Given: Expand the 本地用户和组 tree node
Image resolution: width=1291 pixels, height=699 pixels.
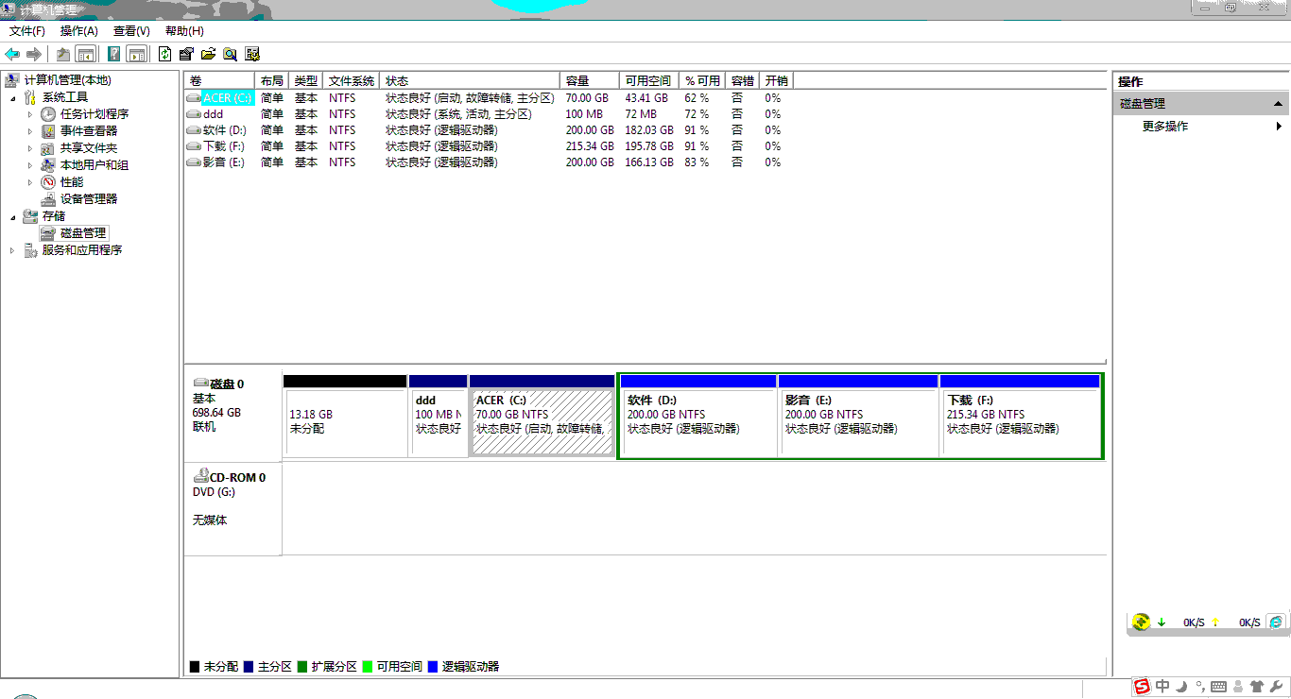Looking at the screenshot, I should (x=30, y=165).
